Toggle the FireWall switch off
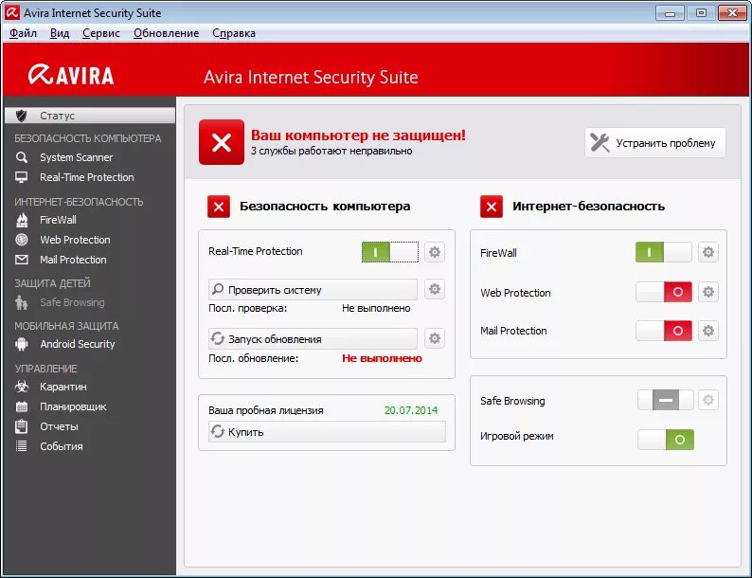752x578 pixels. [x=664, y=252]
